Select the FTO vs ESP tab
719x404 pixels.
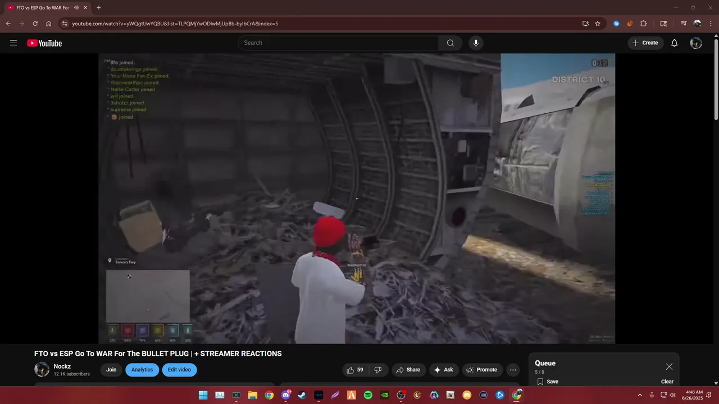[42, 8]
